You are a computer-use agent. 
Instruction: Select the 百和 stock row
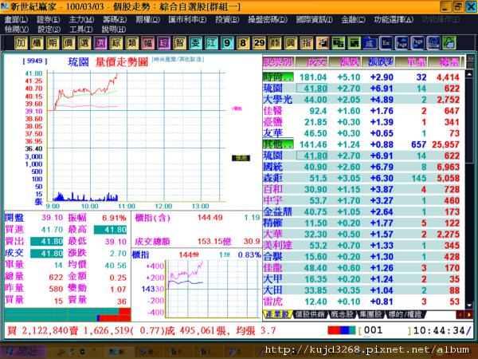pos(363,190)
